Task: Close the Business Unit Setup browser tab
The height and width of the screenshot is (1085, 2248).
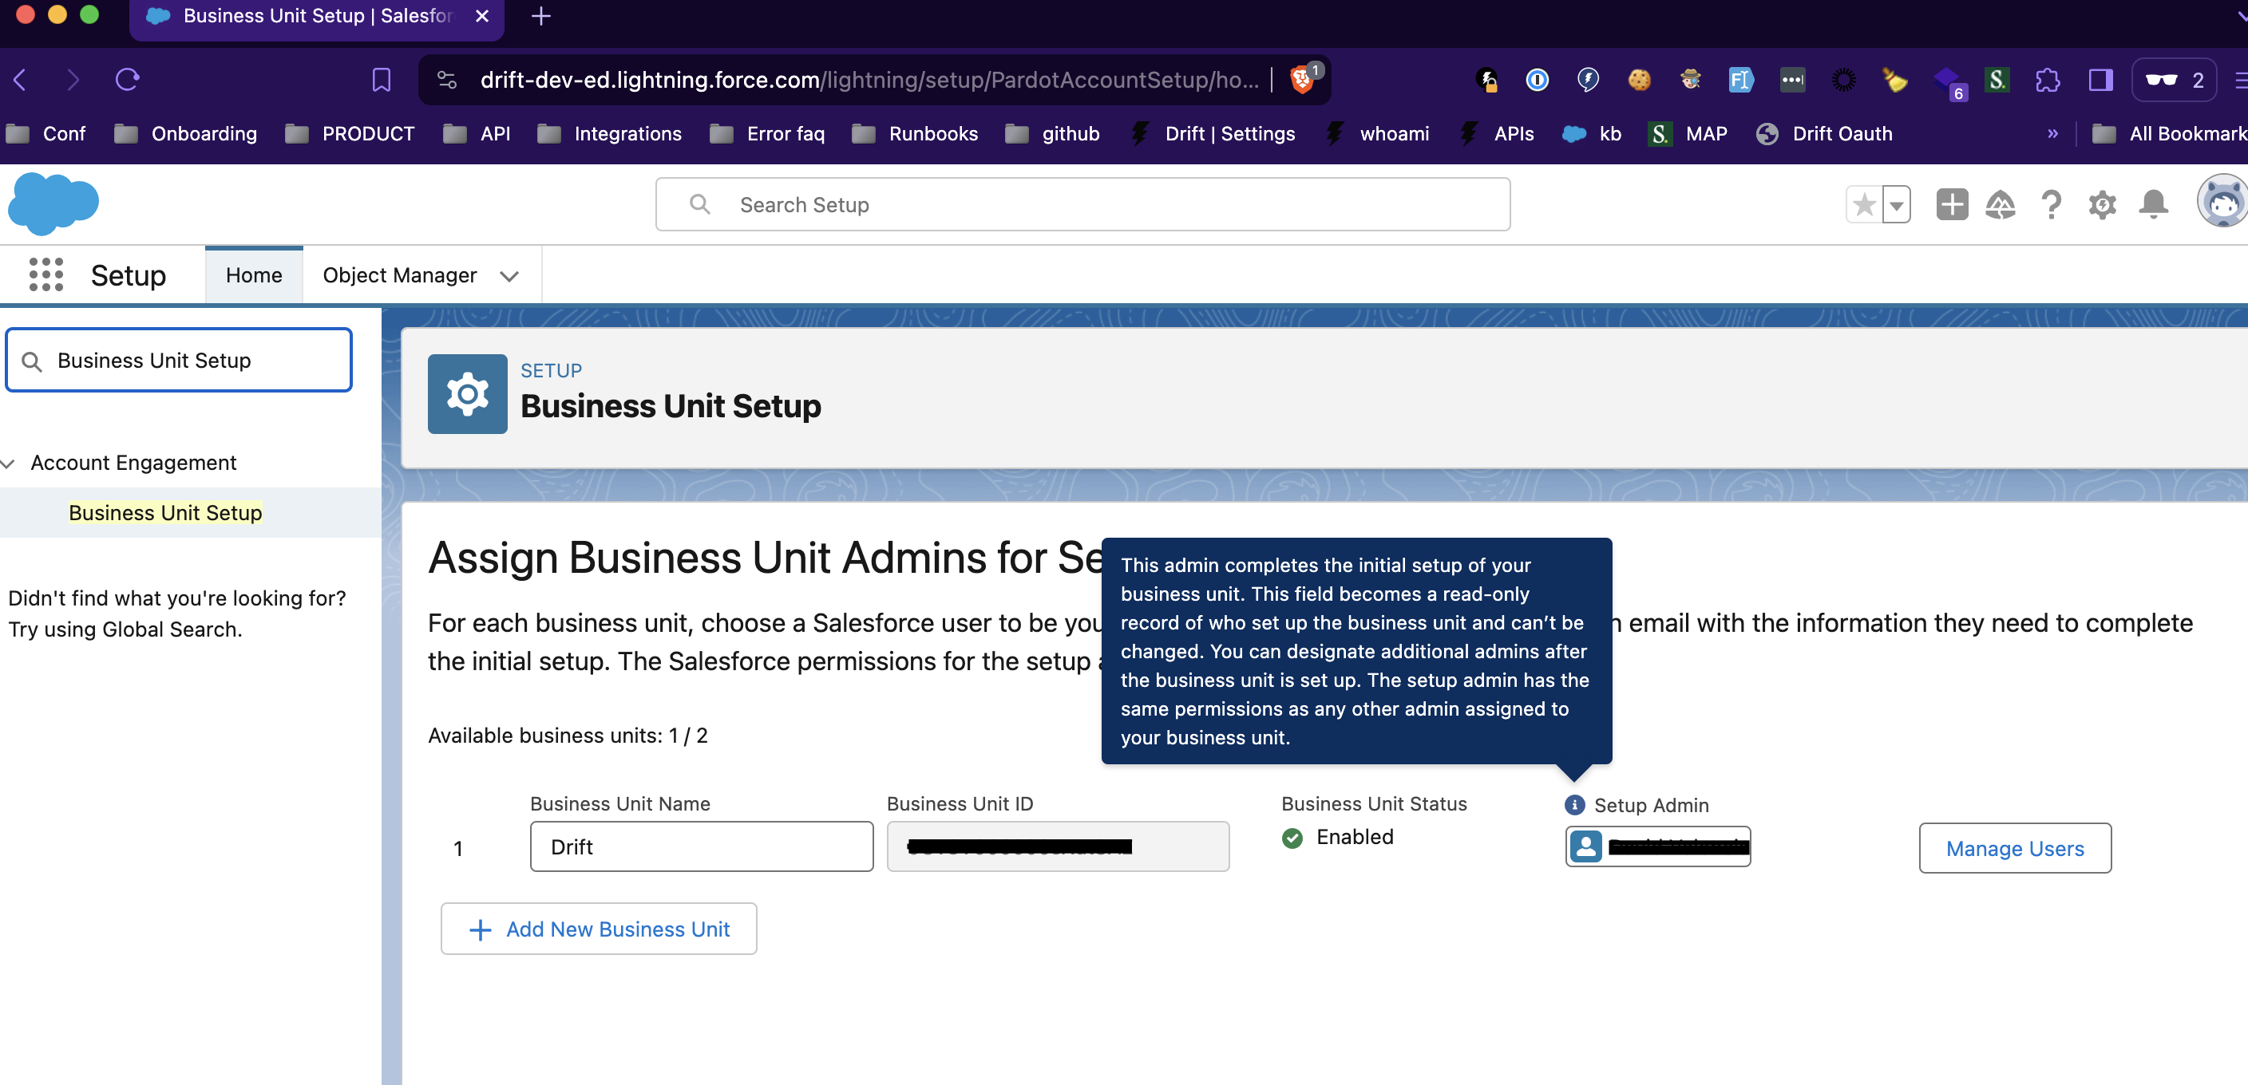Action: tap(481, 17)
